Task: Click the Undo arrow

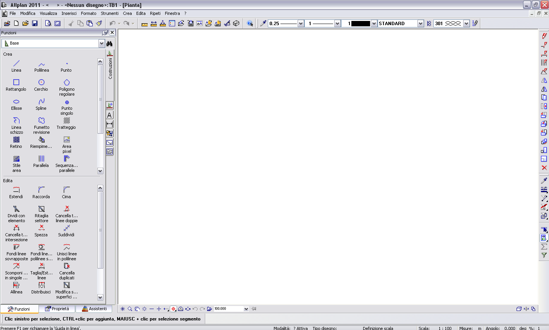Action: pos(113,23)
